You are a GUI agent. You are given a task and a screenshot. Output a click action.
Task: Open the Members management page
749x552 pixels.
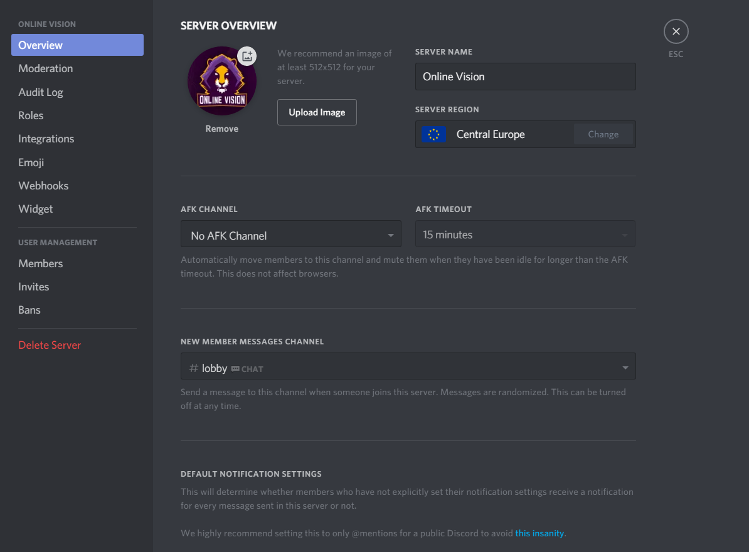coord(41,263)
